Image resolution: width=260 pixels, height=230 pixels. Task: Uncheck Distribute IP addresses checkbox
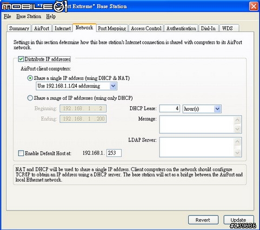coord(21,59)
